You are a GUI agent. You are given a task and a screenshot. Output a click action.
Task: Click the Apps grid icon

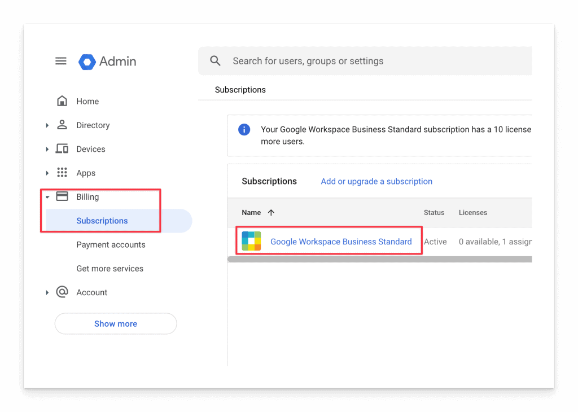[62, 173]
